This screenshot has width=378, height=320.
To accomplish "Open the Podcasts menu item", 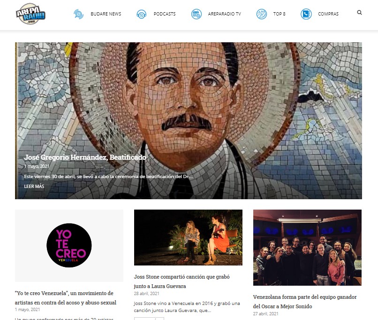I will pos(165,14).
